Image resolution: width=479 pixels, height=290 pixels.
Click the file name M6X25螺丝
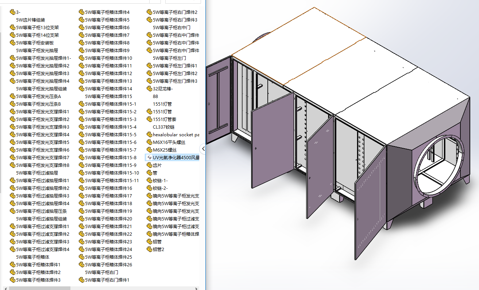click(165, 150)
